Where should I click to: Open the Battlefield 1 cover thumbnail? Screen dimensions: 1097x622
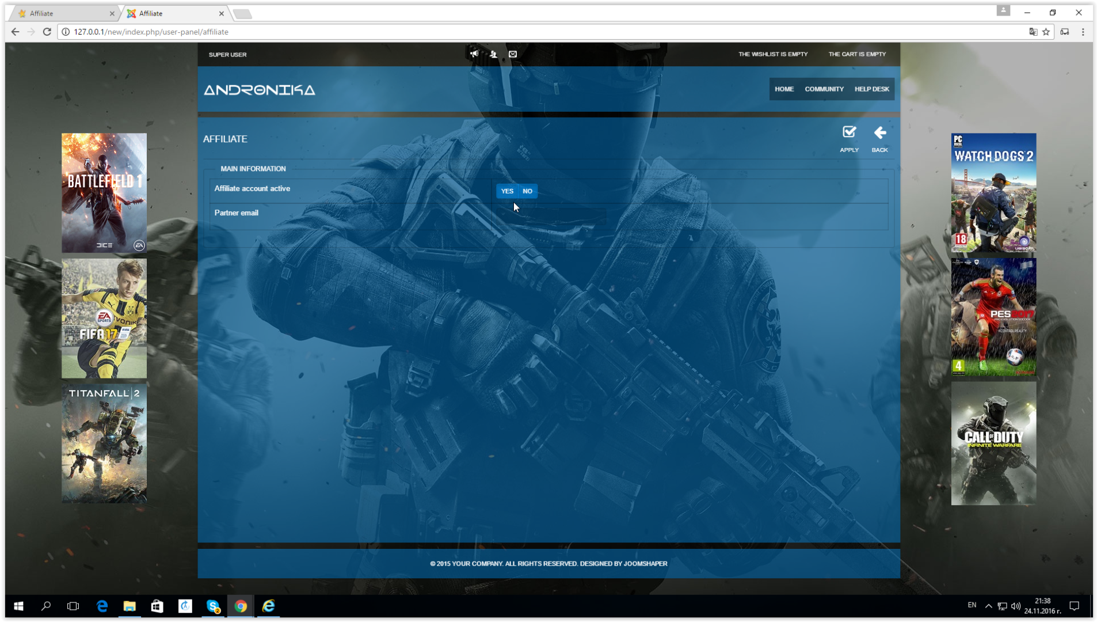coord(104,193)
